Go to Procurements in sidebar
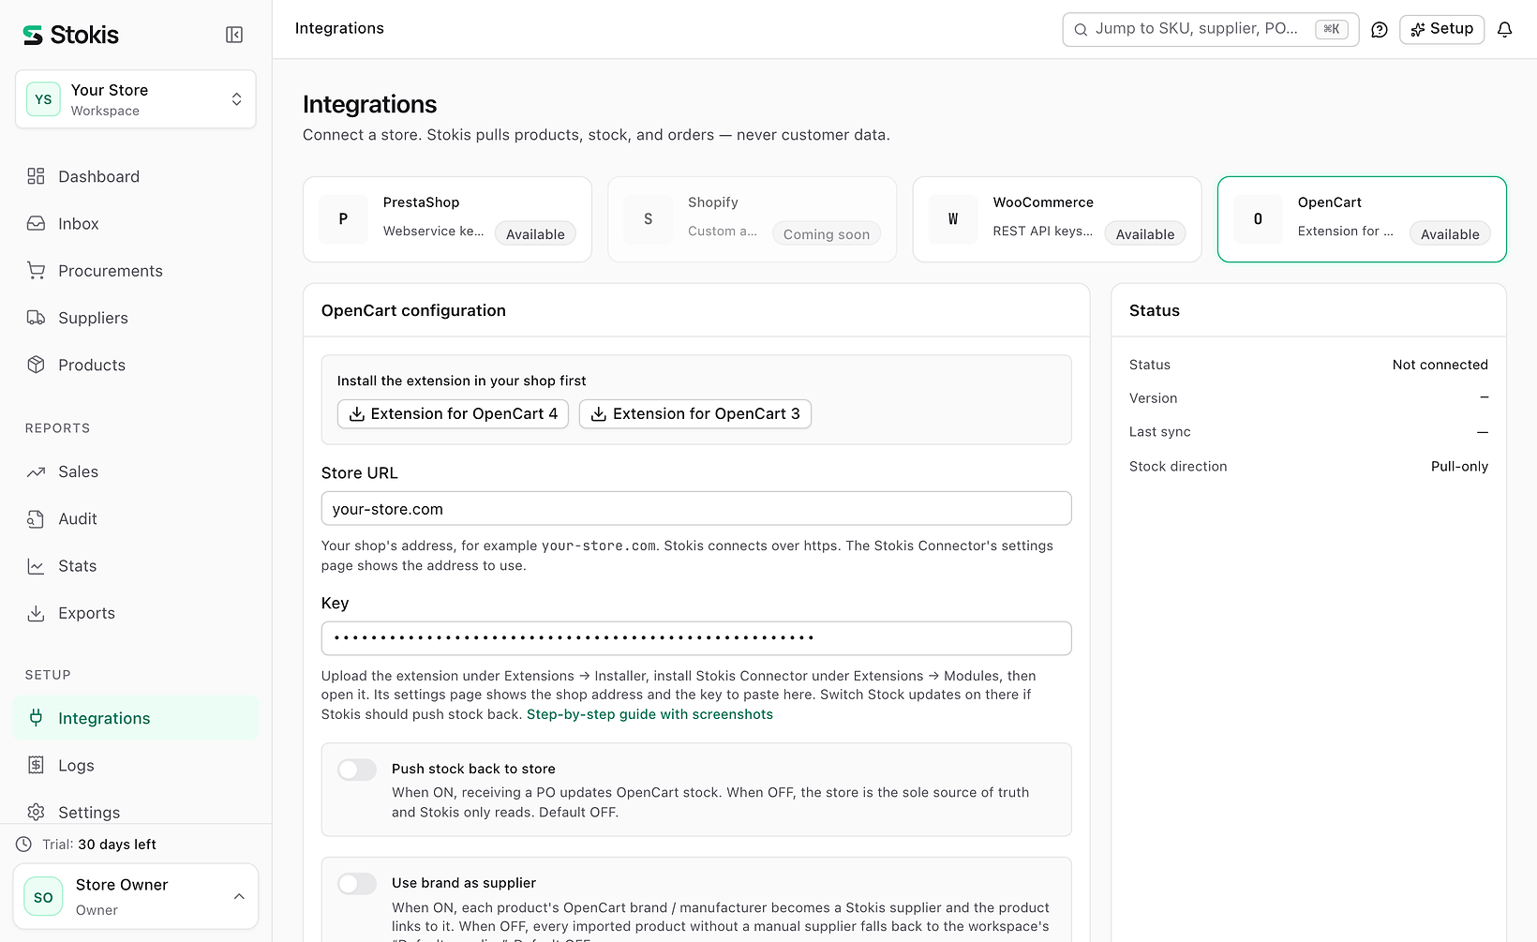This screenshot has height=942, width=1537. pos(136,271)
